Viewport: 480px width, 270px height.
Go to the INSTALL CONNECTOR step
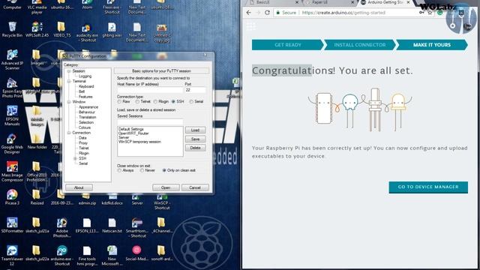point(360,45)
